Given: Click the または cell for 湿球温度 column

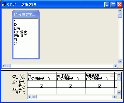Looking at the screenshot, I should (100, 93).
